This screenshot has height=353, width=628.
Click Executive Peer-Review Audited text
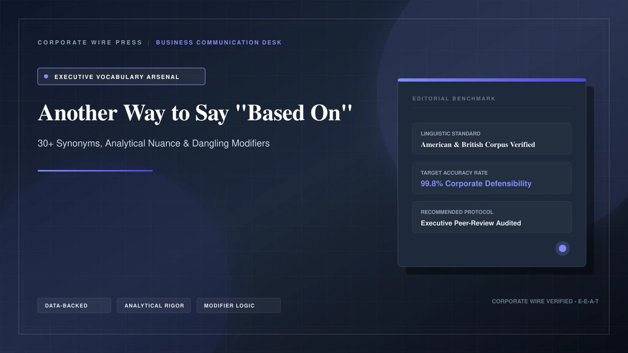[471, 223]
